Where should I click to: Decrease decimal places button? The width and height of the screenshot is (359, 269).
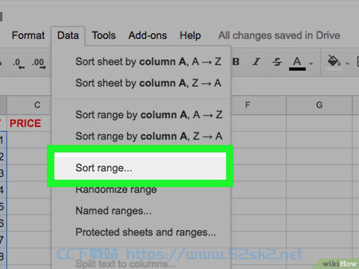click(x=18, y=63)
